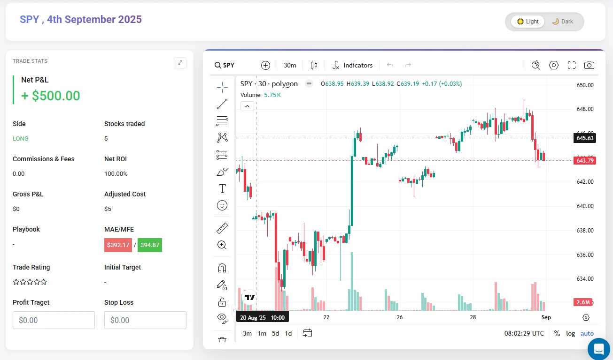Select the 5d time range
Viewport: 613px width, 360px height.
point(275,333)
